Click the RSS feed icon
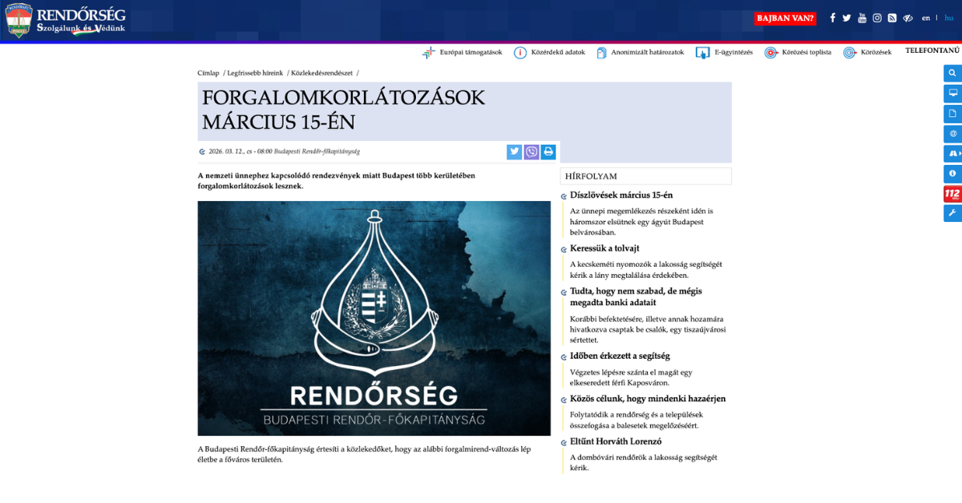This screenshot has height=503, width=962. 891,18
